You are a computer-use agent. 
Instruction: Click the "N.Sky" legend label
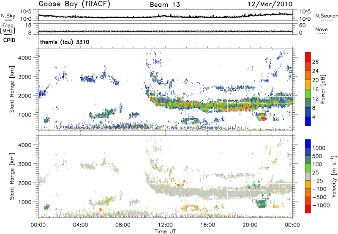(8, 16)
